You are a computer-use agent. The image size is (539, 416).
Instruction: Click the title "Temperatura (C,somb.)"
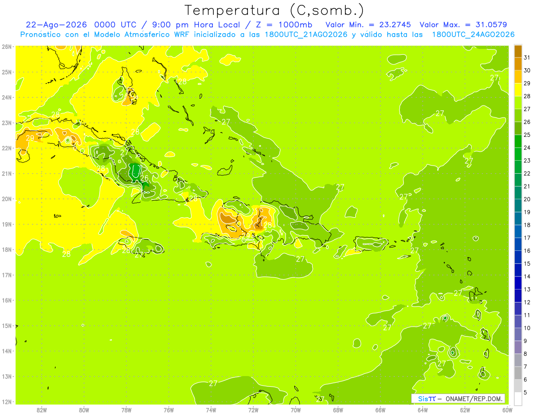[x=274, y=11]
